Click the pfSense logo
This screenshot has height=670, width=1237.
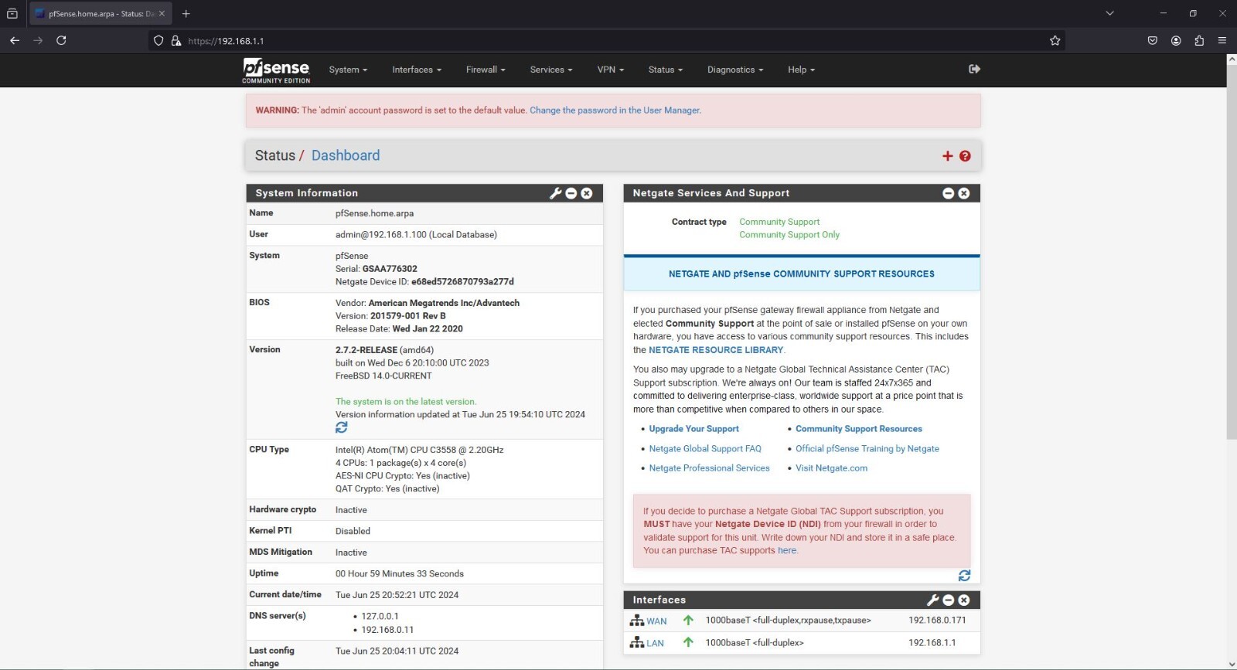(x=276, y=70)
